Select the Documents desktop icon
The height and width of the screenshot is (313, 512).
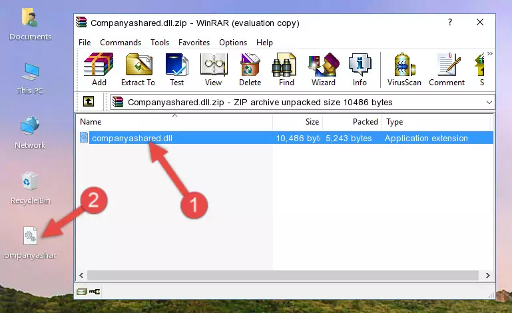31,25
